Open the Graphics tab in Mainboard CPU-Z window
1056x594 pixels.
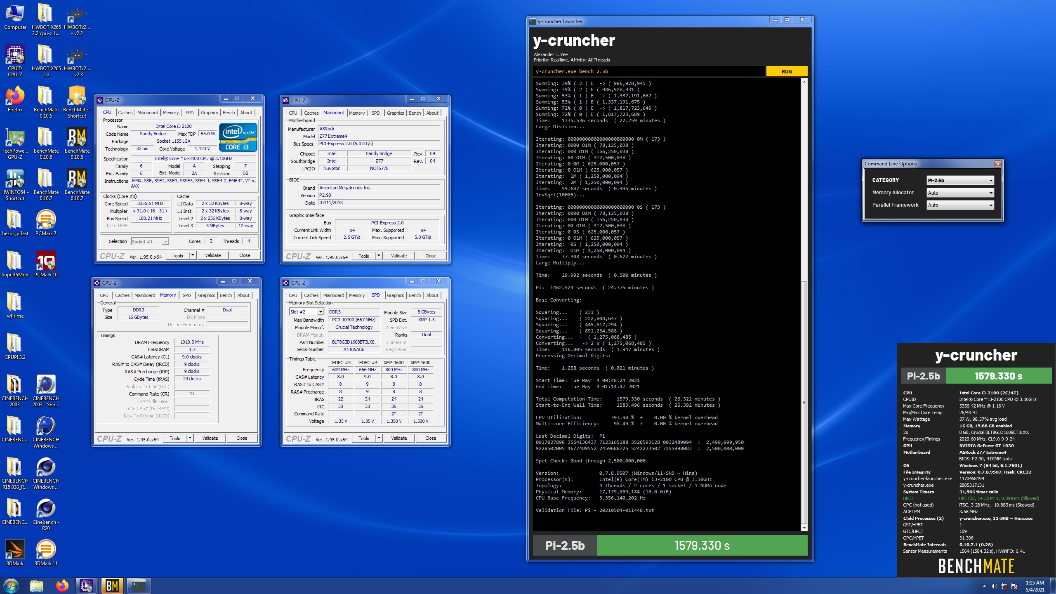(395, 113)
